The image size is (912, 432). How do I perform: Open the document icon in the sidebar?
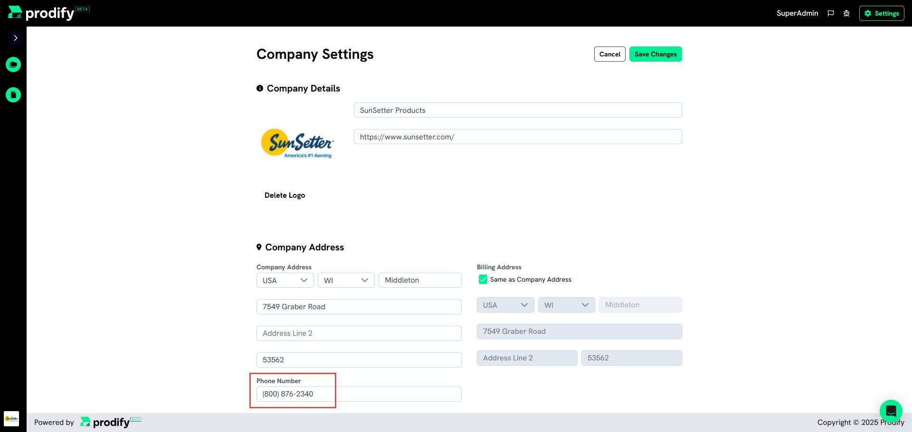pyautogui.click(x=13, y=95)
